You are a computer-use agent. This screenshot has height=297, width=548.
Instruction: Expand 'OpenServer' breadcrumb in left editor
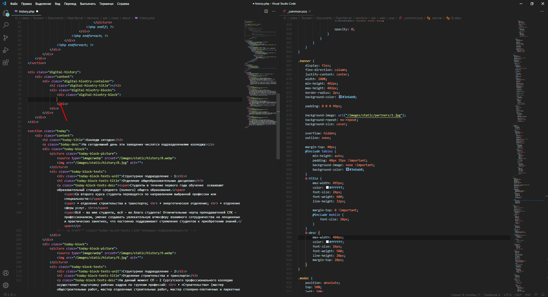(75, 18)
